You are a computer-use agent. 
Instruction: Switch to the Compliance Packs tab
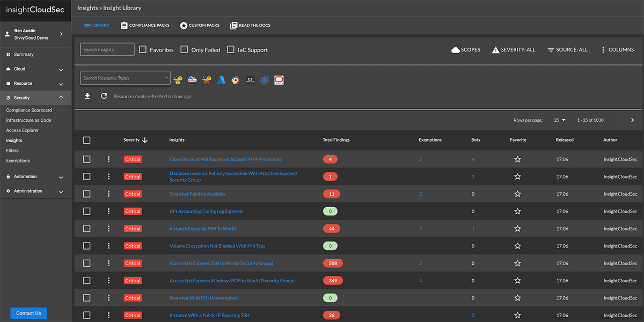tap(145, 25)
